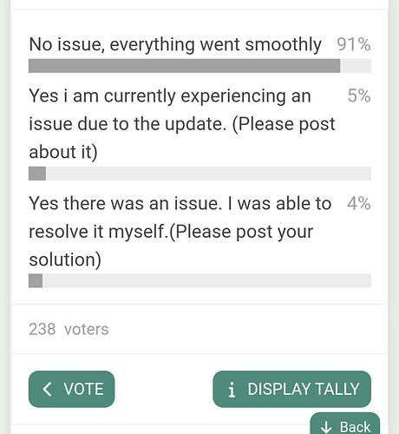Select 'currently experiencing an issue' poll option
Image resolution: width=399 pixels, height=434 pixels.
coord(182,124)
